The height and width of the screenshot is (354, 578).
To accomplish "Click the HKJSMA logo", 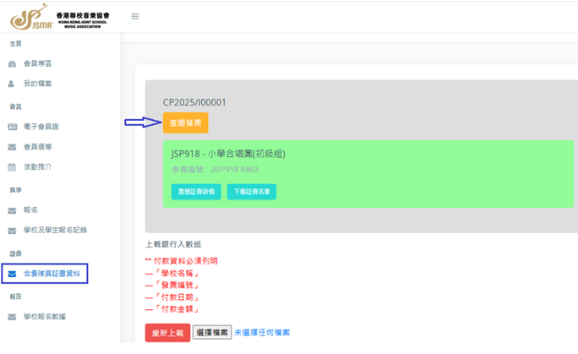I will click(x=60, y=17).
